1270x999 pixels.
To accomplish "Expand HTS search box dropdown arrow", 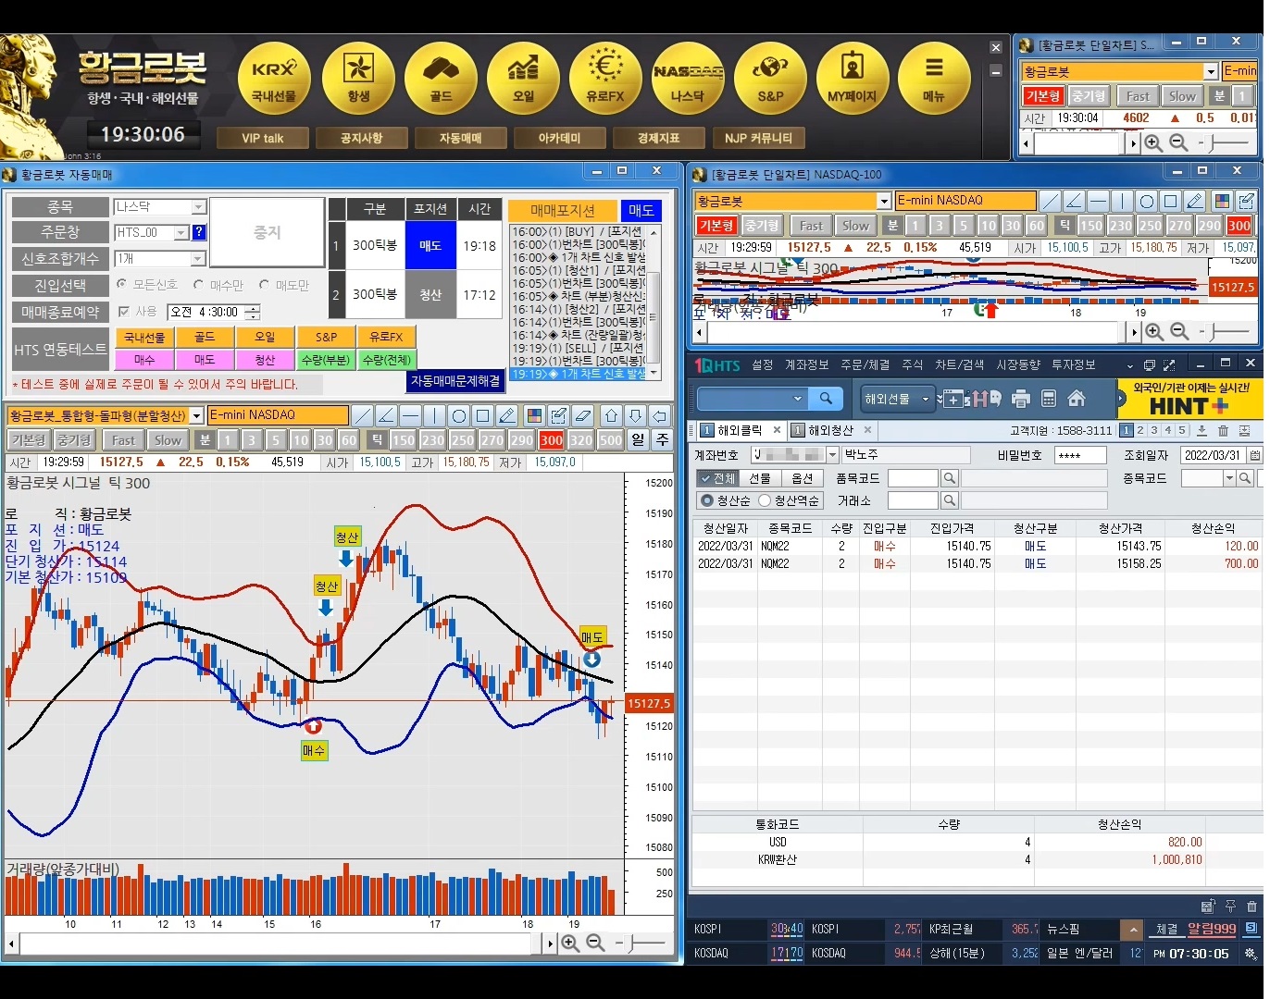I will [x=798, y=399].
